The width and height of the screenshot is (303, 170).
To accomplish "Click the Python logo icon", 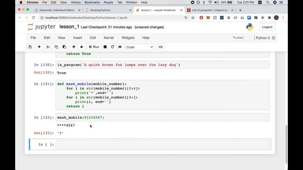I will (x=250, y=27).
